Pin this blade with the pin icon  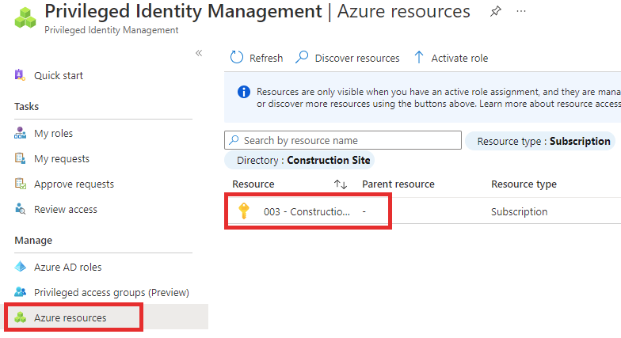coord(495,11)
